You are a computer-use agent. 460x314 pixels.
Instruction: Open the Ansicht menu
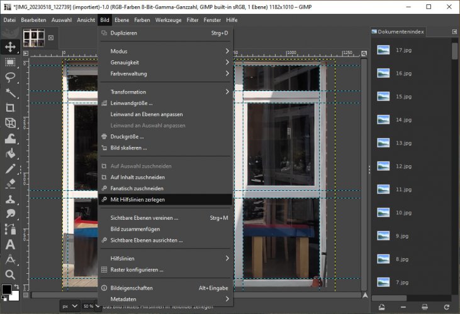click(86, 20)
